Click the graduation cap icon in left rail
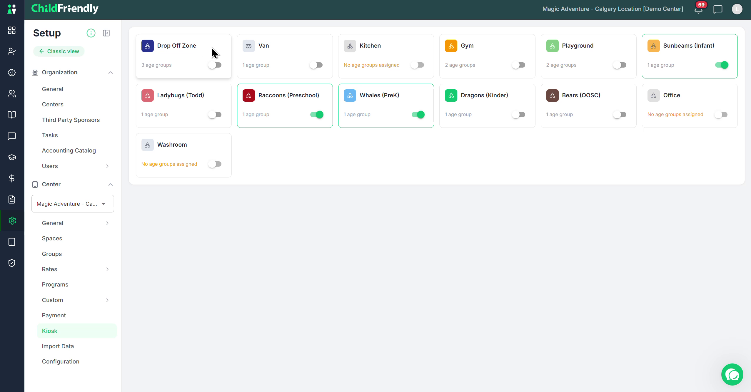Viewport: 751px width, 392px height. click(x=12, y=157)
